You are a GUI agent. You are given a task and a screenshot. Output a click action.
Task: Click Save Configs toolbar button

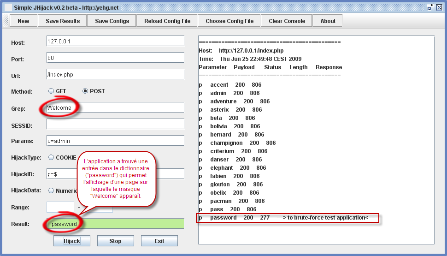pos(112,21)
